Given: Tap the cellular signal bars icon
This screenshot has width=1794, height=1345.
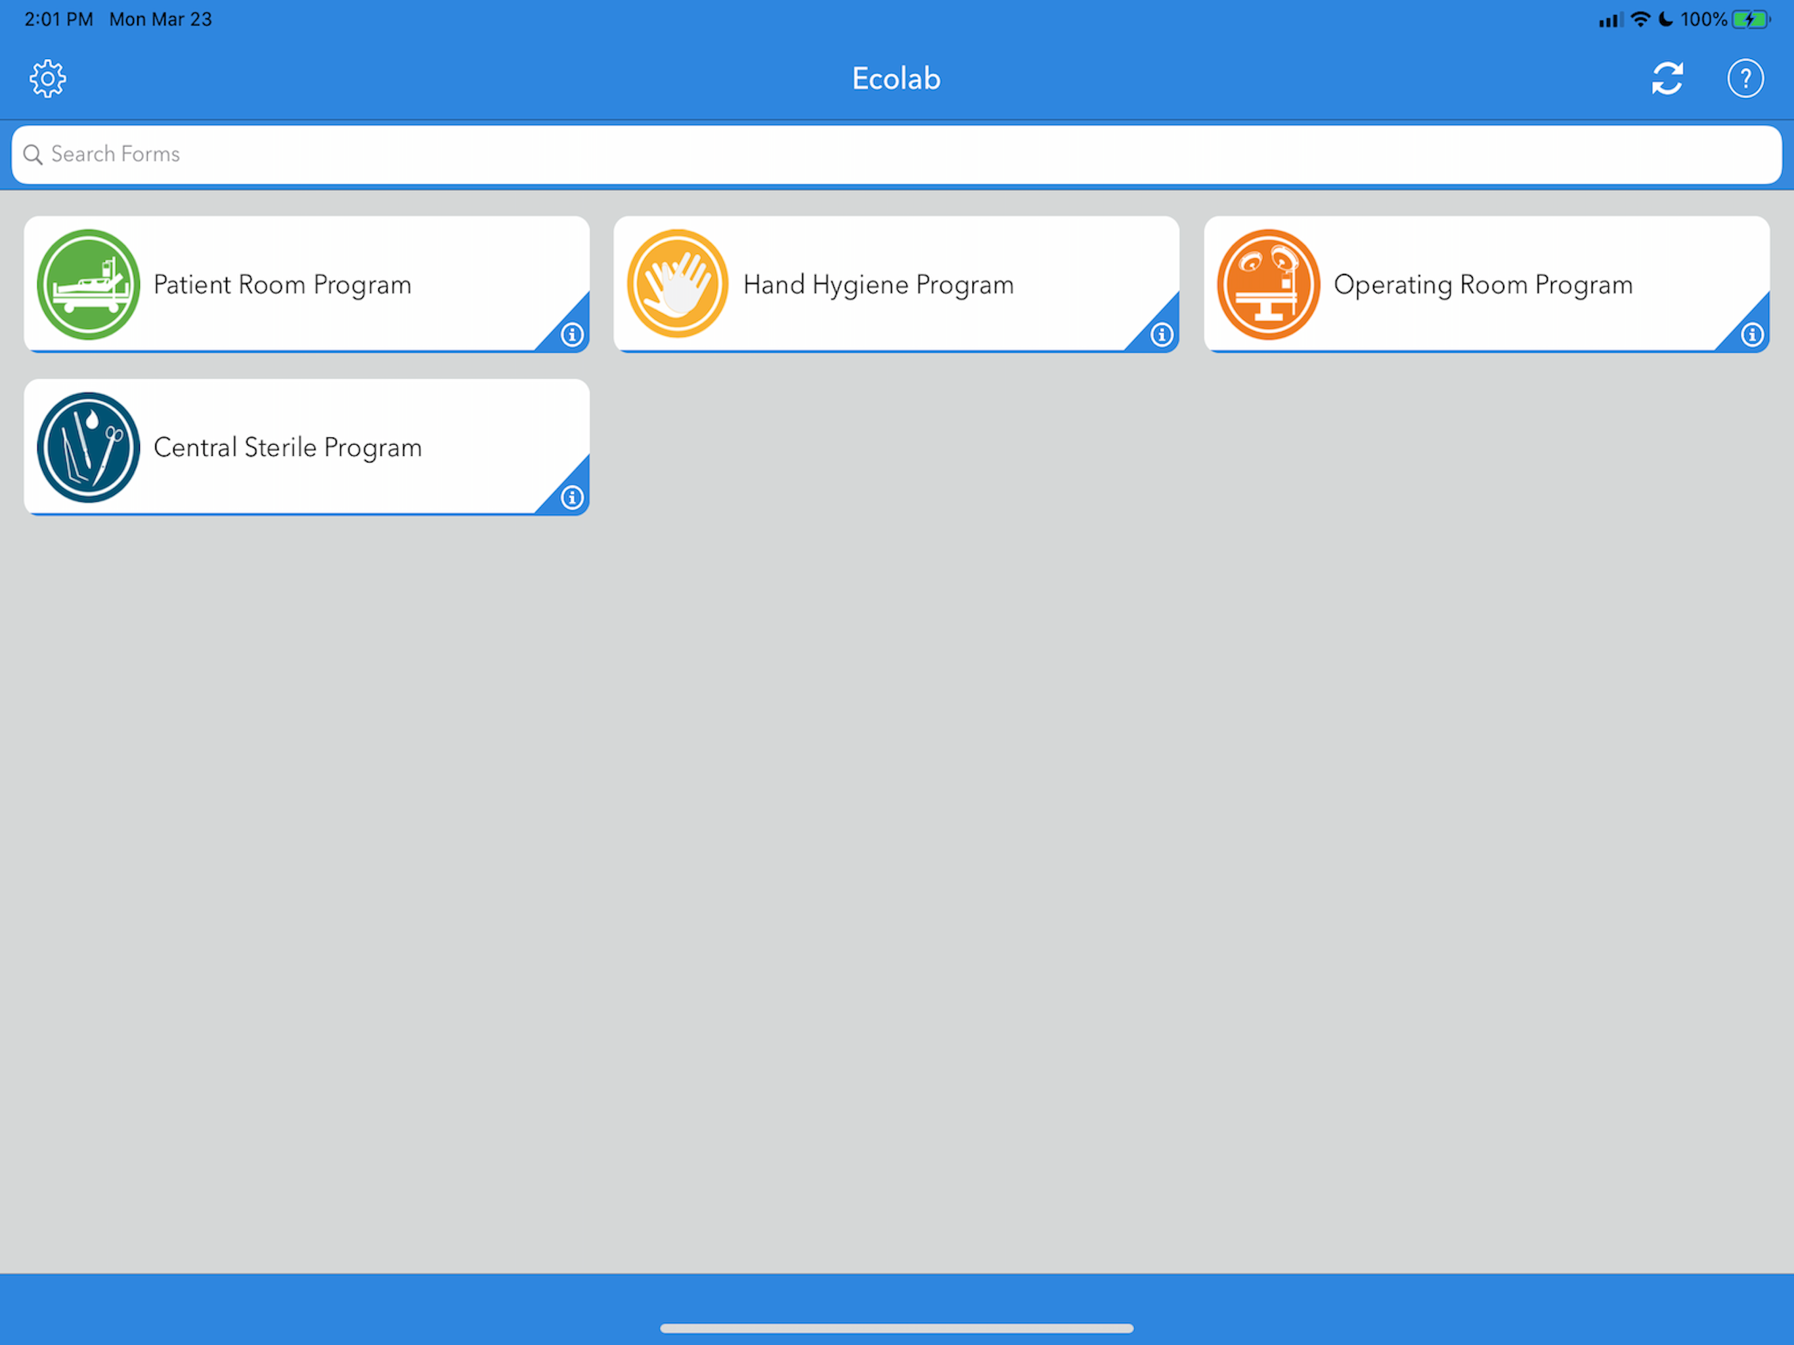Looking at the screenshot, I should click(1611, 20).
